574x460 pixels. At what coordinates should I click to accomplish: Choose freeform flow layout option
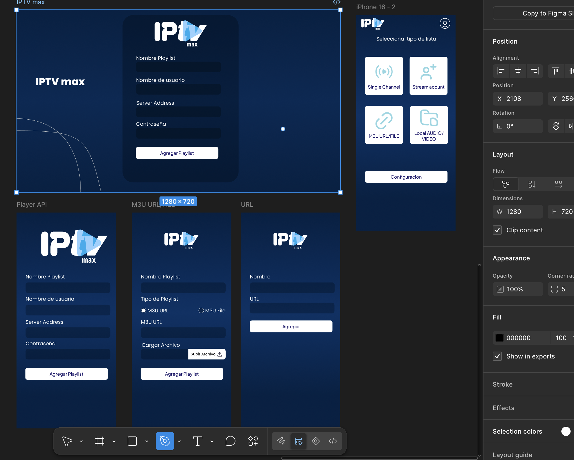click(506, 184)
